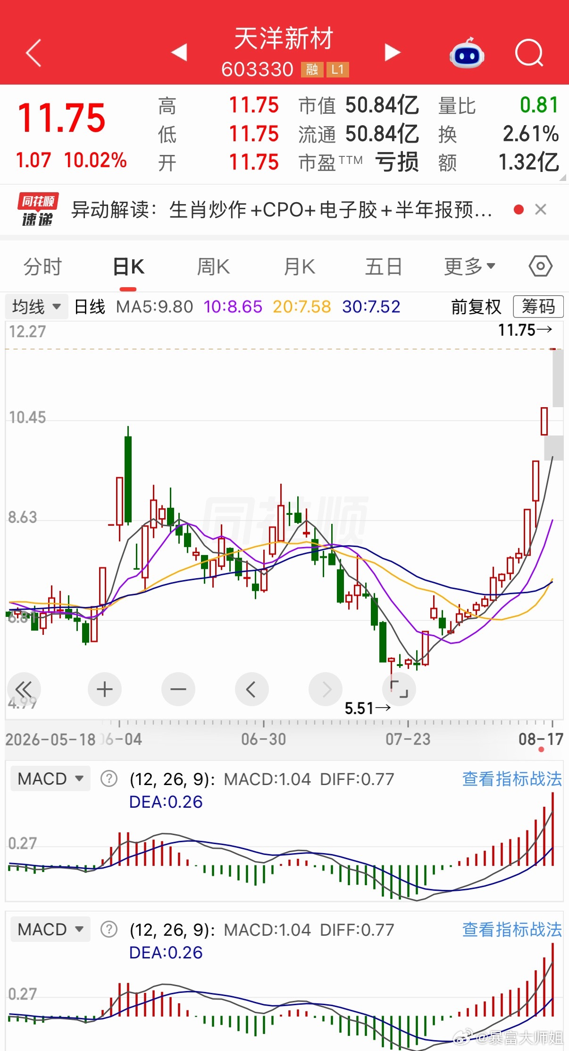
Task: Open the 同花顺速递 logo
Action: [x=38, y=209]
